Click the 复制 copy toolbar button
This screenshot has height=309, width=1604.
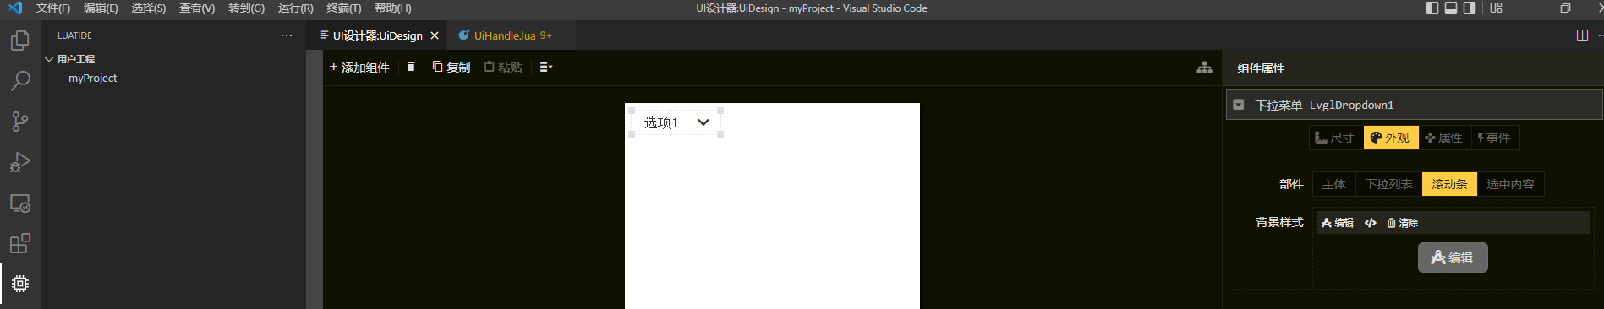(452, 67)
